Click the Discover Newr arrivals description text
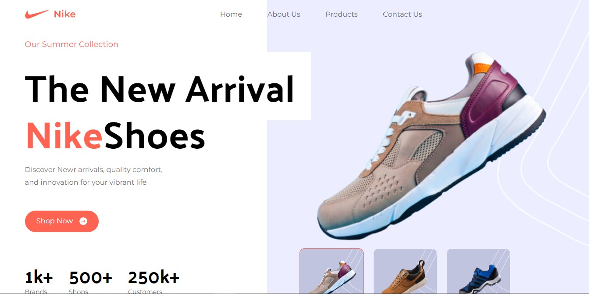The height and width of the screenshot is (294, 589). 94,176
